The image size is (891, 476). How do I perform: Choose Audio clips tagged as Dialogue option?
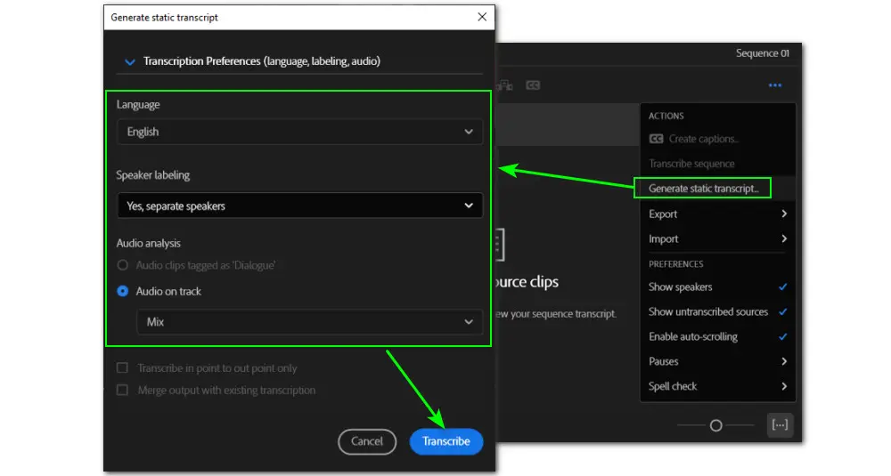tap(124, 265)
